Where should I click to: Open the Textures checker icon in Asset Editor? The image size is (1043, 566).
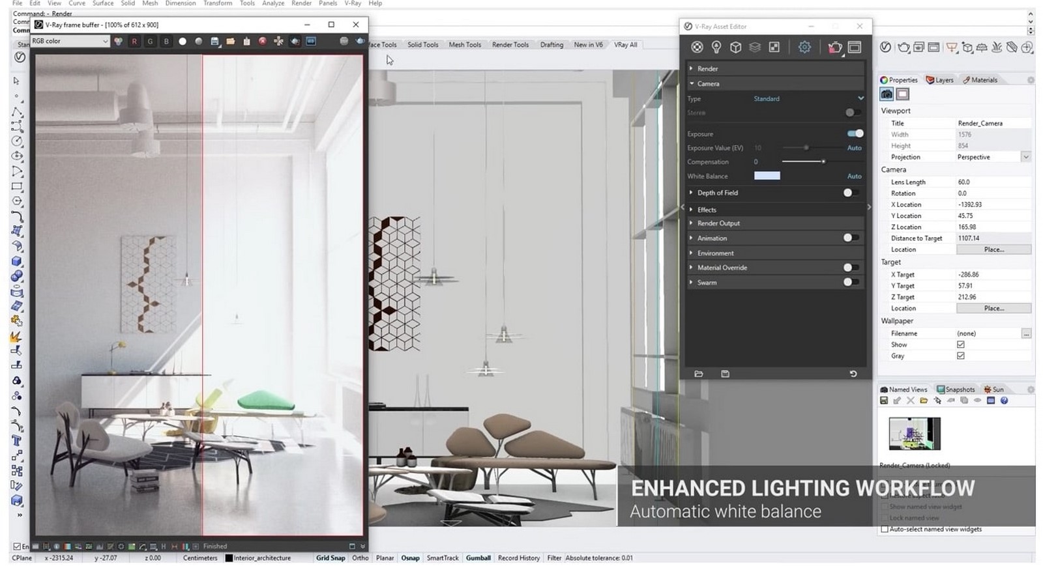click(774, 47)
